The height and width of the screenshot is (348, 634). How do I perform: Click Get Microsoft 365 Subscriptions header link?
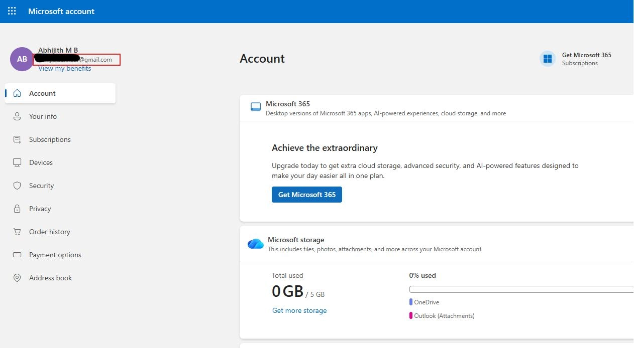tap(576, 59)
